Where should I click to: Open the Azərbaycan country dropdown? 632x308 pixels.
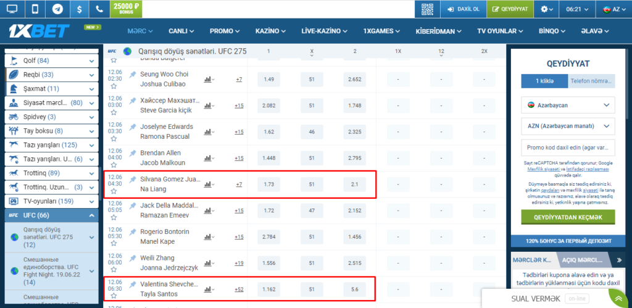pyautogui.click(x=568, y=105)
